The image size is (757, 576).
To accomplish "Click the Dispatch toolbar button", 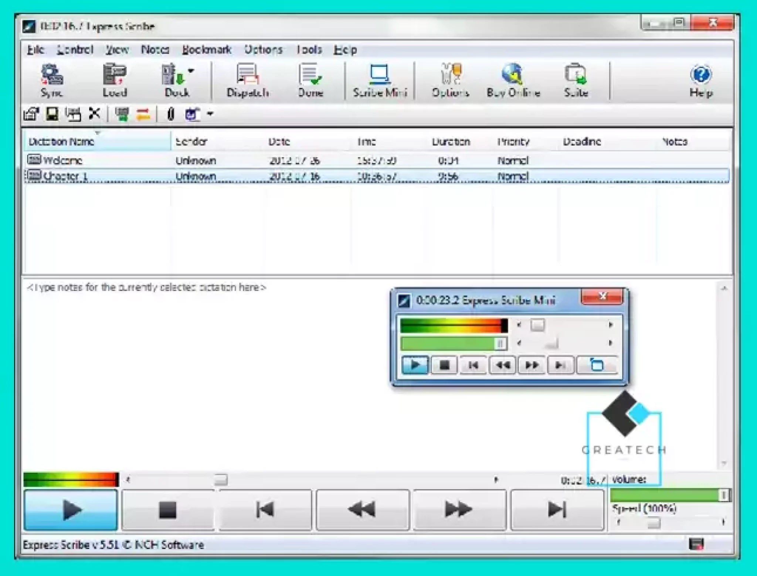I will pos(247,81).
